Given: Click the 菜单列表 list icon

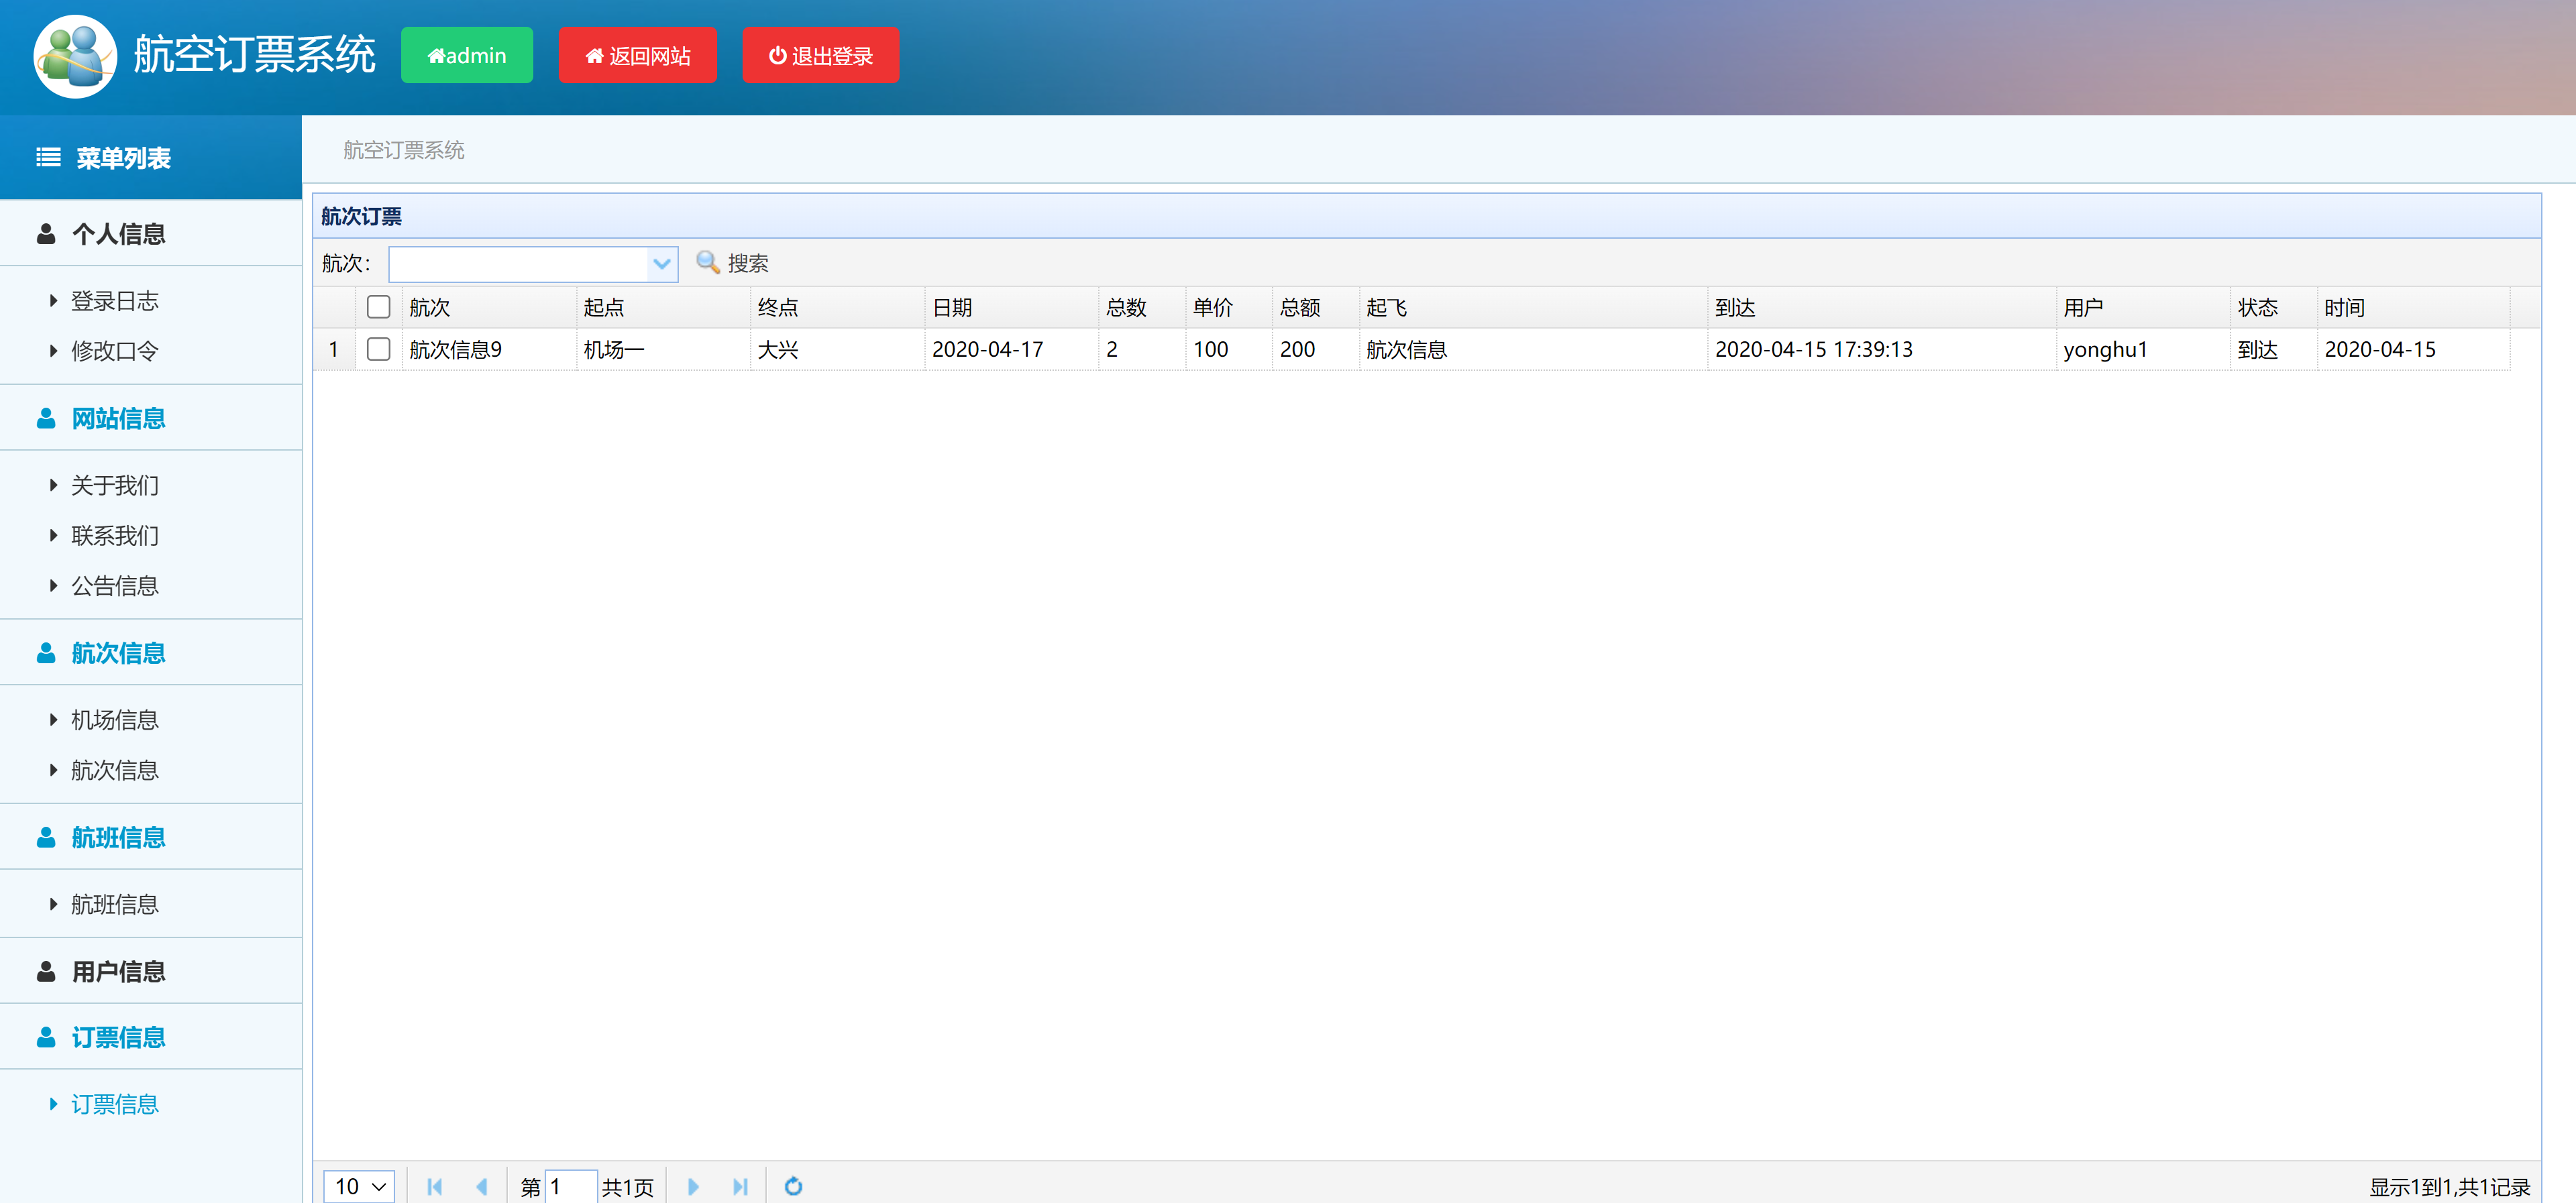Looking at the screenshot, I should pyautogui.click(x=47, y=157).
